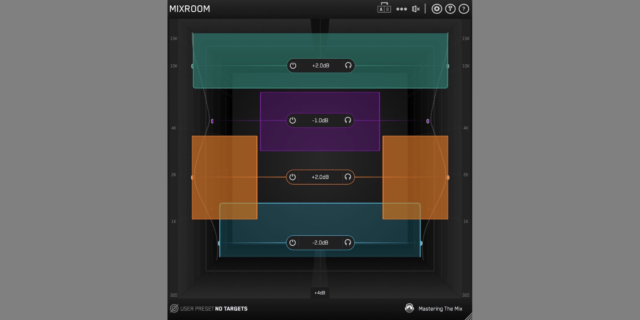The height and width of the screenshot is (320, 640).
Task: Solo the purple -1.0dB band
Action: pyautogui.click(x=347, y=121)
